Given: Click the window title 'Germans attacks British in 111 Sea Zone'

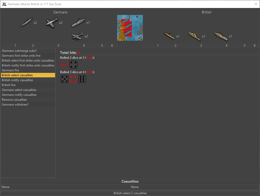Looking at the screenshot, I should tap(34, 4).
